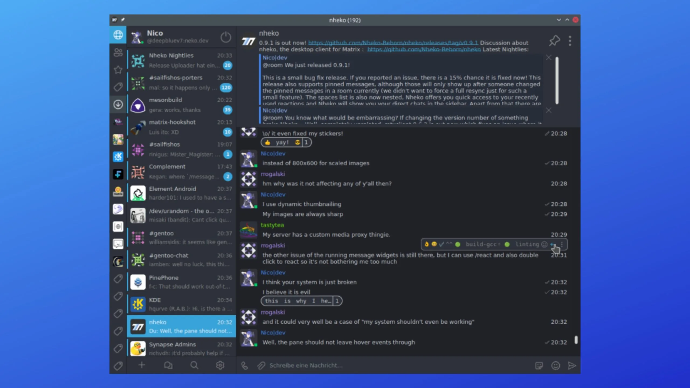
Task: Open reaction smiley in message hover toolbar
Action: tap(544, 244)
